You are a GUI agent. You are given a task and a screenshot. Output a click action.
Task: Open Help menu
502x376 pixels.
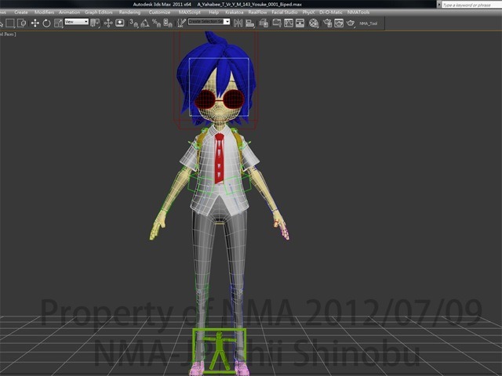213,13
